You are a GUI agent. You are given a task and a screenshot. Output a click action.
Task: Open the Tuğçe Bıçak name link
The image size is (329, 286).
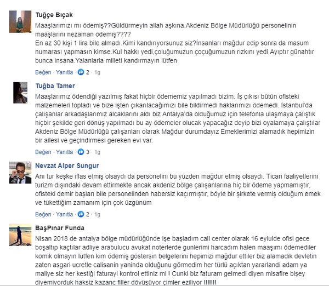[x=54, y=15]
